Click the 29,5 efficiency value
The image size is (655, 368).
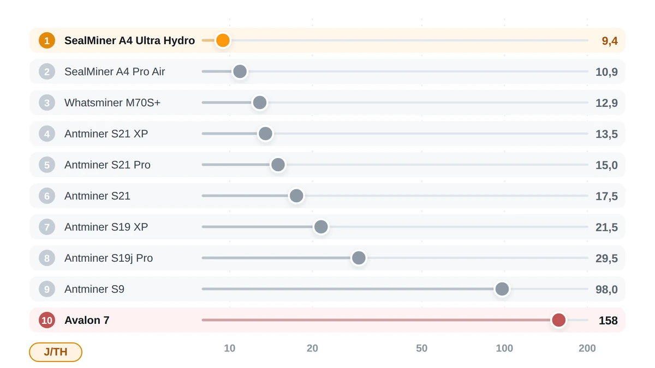click(606, 258)
